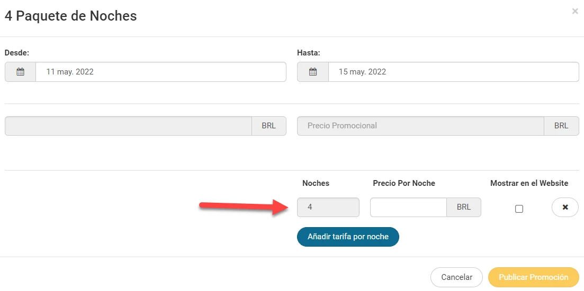The width and height of the screenshot is (584, 291).
Task: Click the Precio Por Noche column label
Action: pyautogui.click(x=404, y=183)
